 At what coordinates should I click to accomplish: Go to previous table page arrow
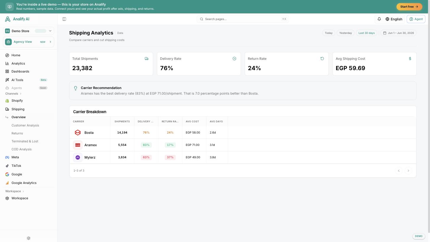399,171
